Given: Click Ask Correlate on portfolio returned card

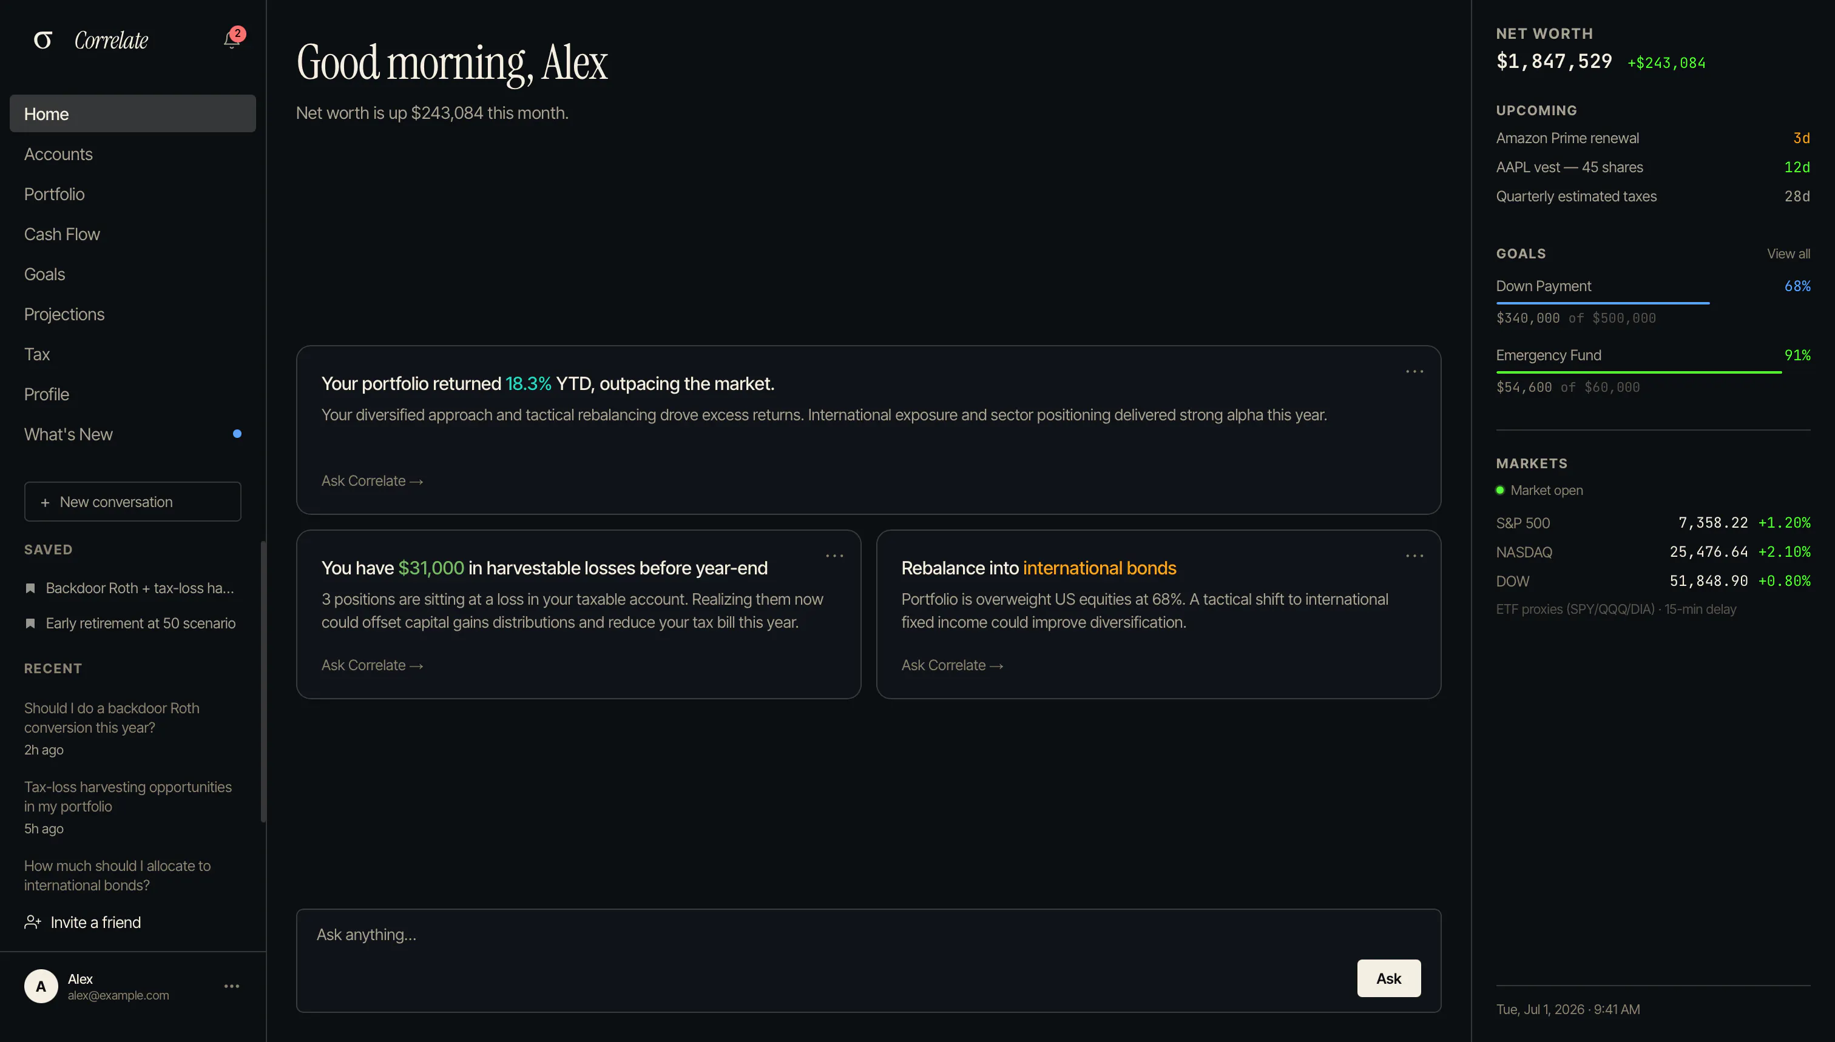Looking at the screenshot, I should coord(373,481).
